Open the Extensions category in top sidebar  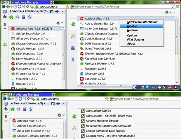tap(11, 17)
